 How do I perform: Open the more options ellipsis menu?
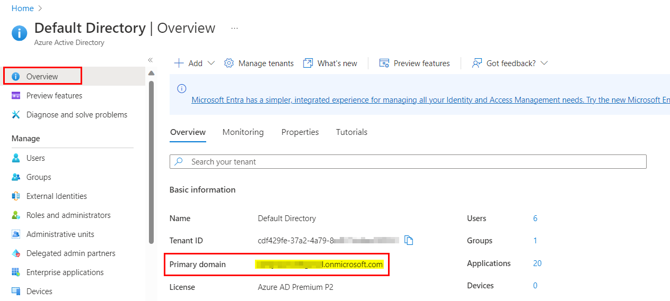(235, 28)
